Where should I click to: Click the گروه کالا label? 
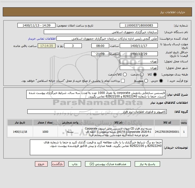tap(181, 112)
